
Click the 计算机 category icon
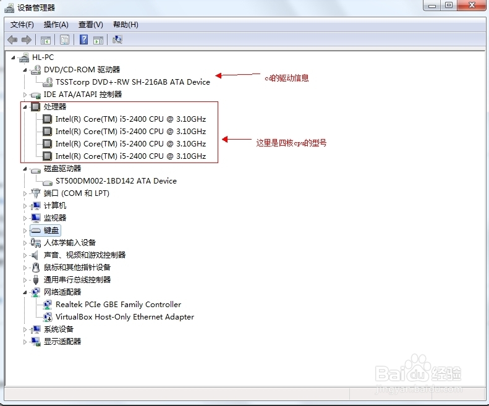click(x=36, y=206)
